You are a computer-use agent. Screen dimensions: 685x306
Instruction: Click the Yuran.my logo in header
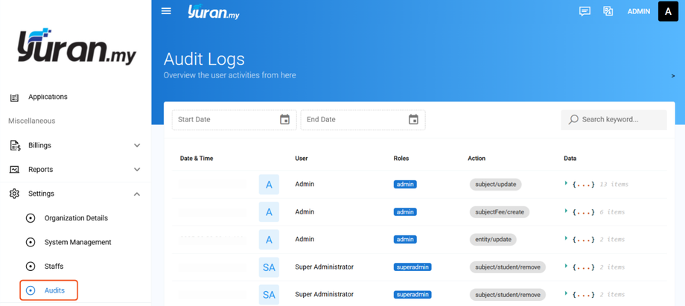[214, 12]
